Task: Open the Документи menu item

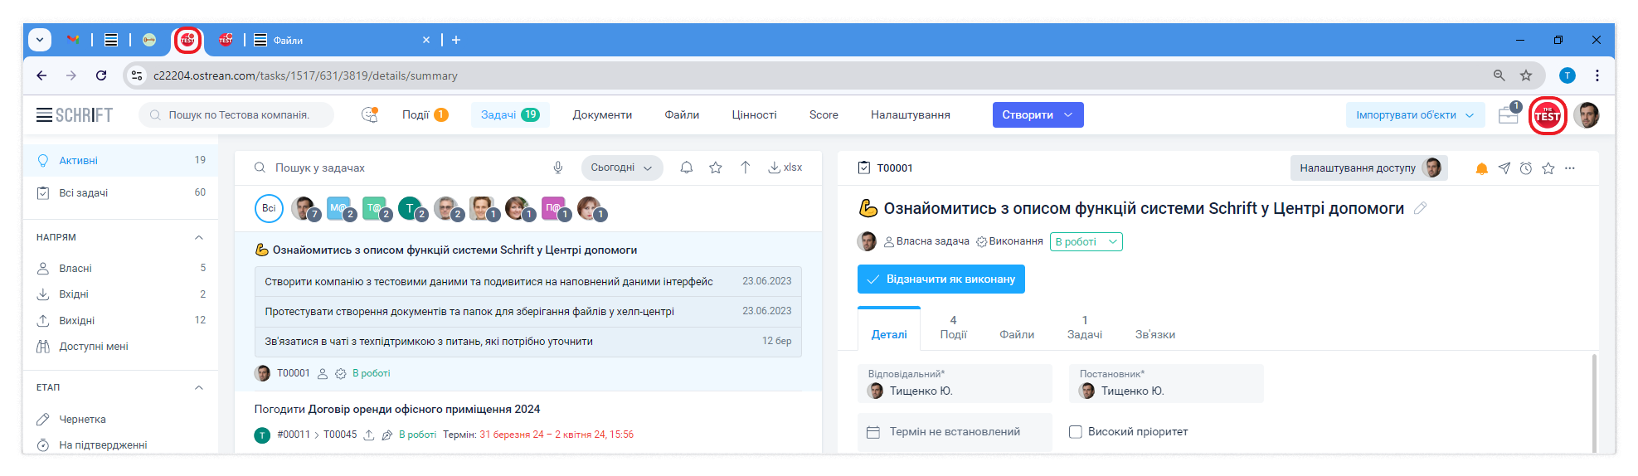Action: point(602,115)
